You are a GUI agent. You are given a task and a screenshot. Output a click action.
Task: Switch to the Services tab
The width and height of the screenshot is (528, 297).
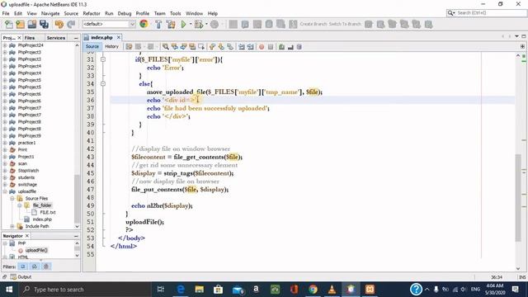56,38
